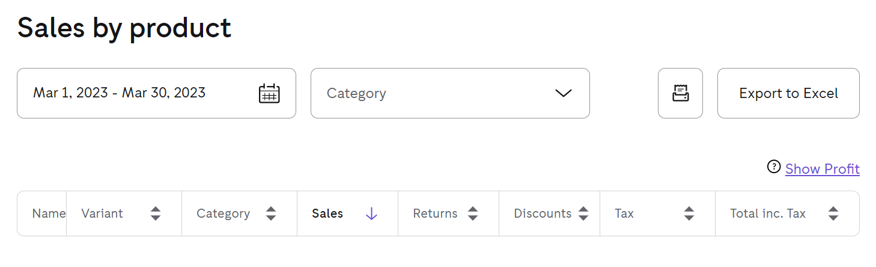This screenshot has height=267, width=876.
Task: Click the question mark help icon
Action: tap(774, 167)
